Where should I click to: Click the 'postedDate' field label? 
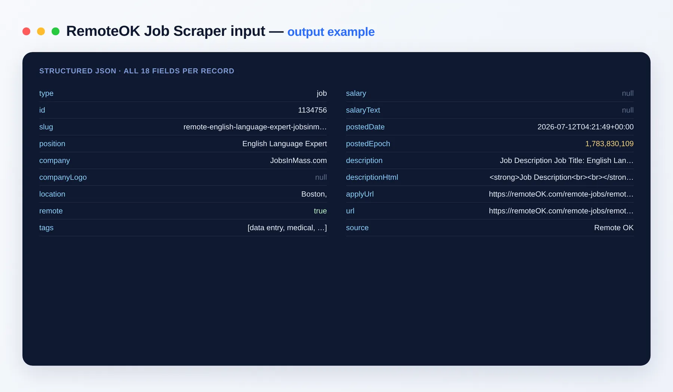tap(365, 127)
